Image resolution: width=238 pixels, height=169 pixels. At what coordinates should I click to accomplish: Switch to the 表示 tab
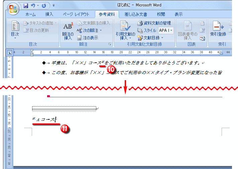[x=178, y=14]
